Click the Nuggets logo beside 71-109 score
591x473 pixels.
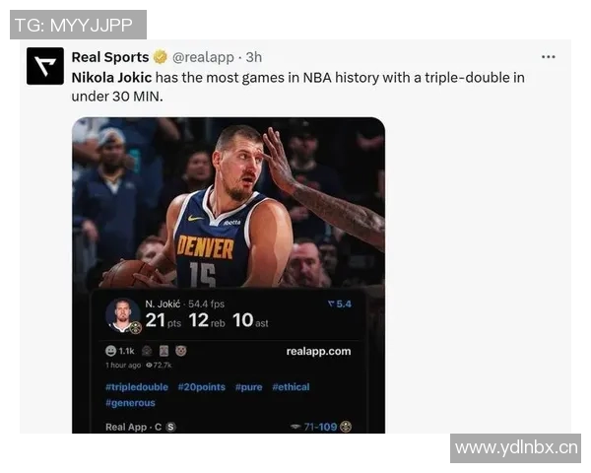point(346,427)
